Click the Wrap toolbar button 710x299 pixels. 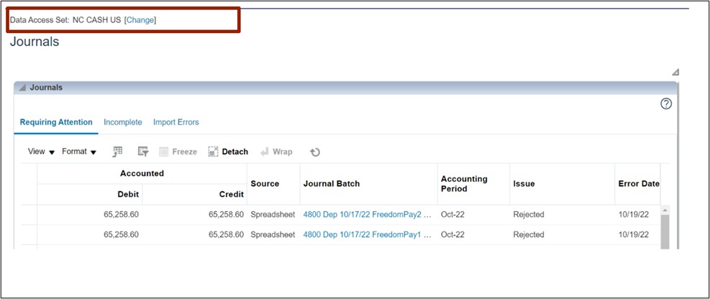[276, 152]
